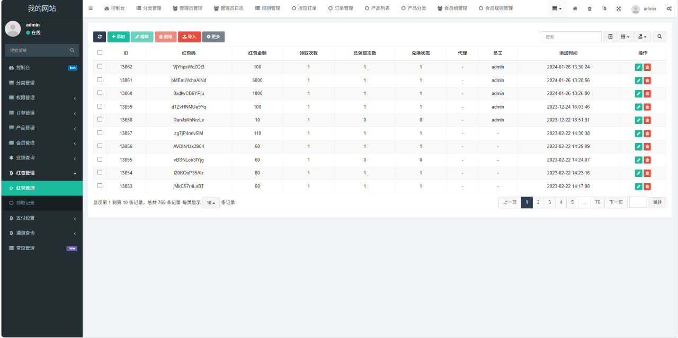Click the trash icon in top bar
Image resolution: width=678 pixels, height=338 pixels.
click(590, 8)
